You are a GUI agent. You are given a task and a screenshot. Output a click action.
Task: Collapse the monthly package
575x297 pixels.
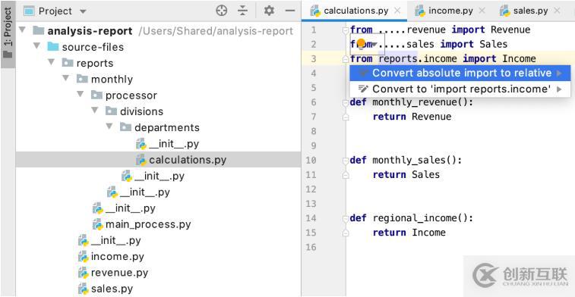click(65, 78)
